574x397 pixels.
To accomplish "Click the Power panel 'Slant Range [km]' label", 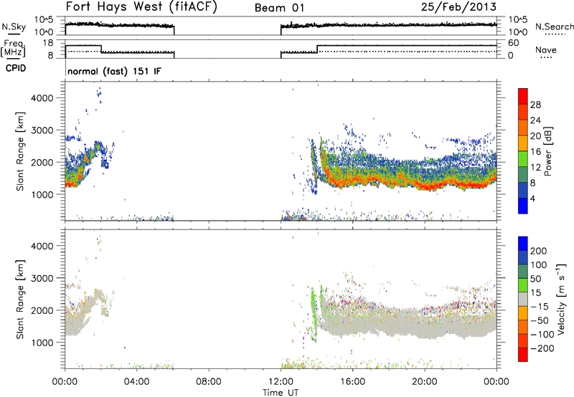I will (x=20, y=151).
